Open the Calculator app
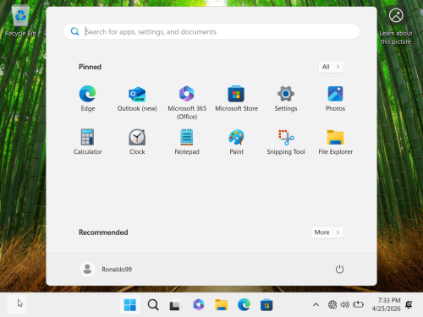Image resolution: width=423 pixels, height=317 pixels. 88,141
